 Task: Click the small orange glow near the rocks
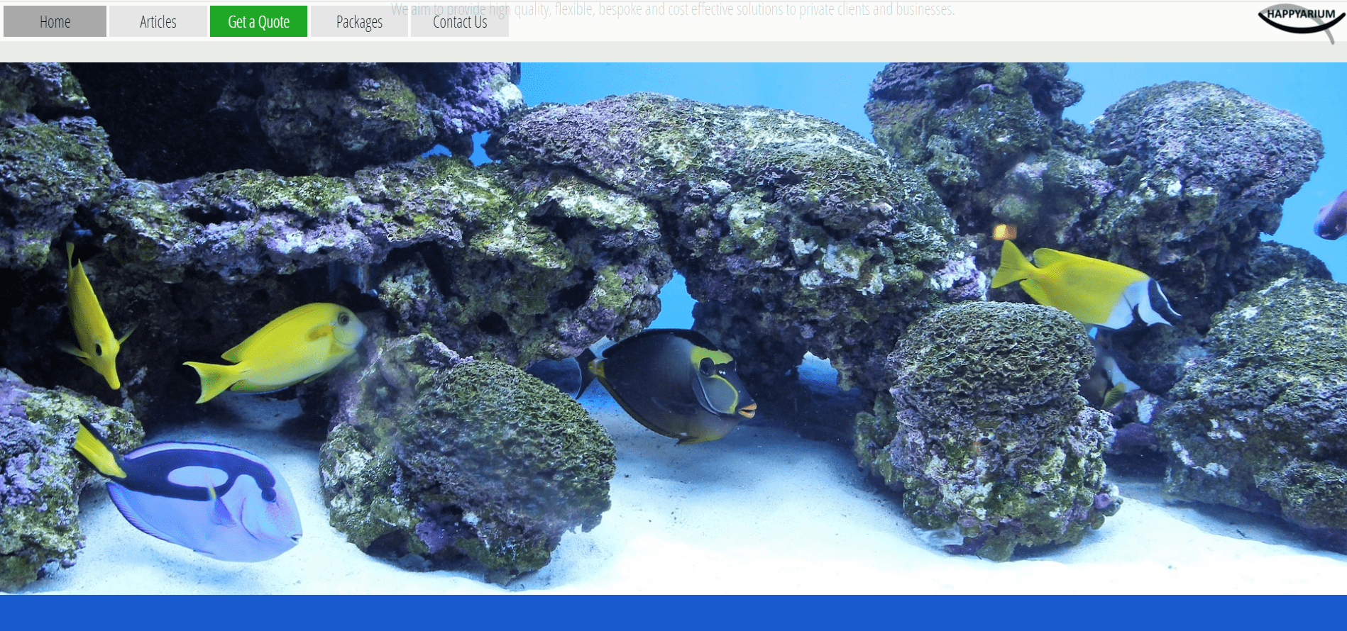pyautogui.click(x=1004, y=231)
